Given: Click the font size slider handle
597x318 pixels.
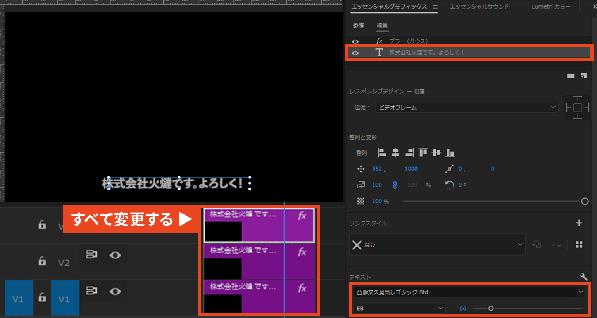Looking at the screenshot, I should (x=491, y=308).
